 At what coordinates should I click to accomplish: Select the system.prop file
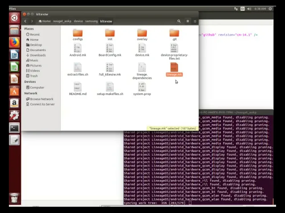pos(142,89)
